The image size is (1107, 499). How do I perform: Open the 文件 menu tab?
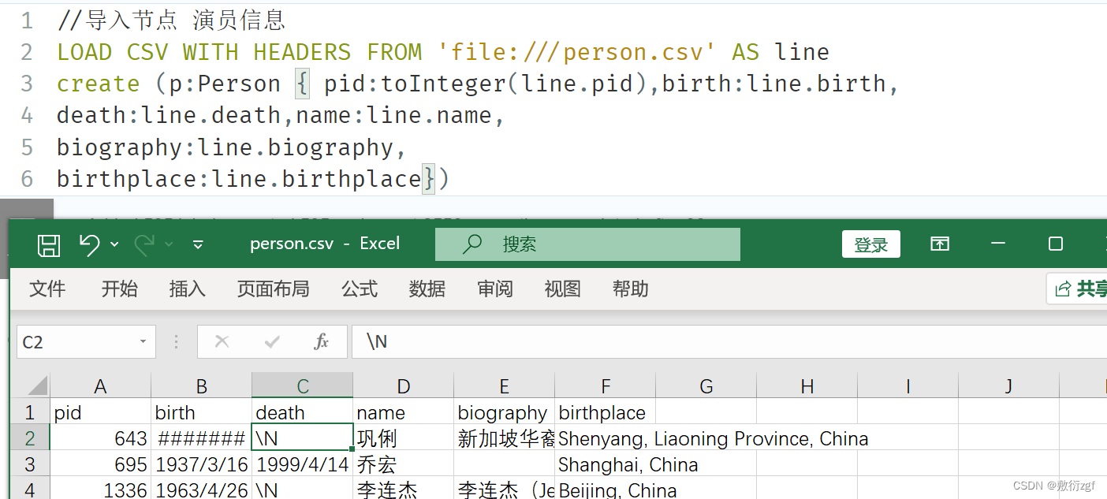tap(47, 289)
